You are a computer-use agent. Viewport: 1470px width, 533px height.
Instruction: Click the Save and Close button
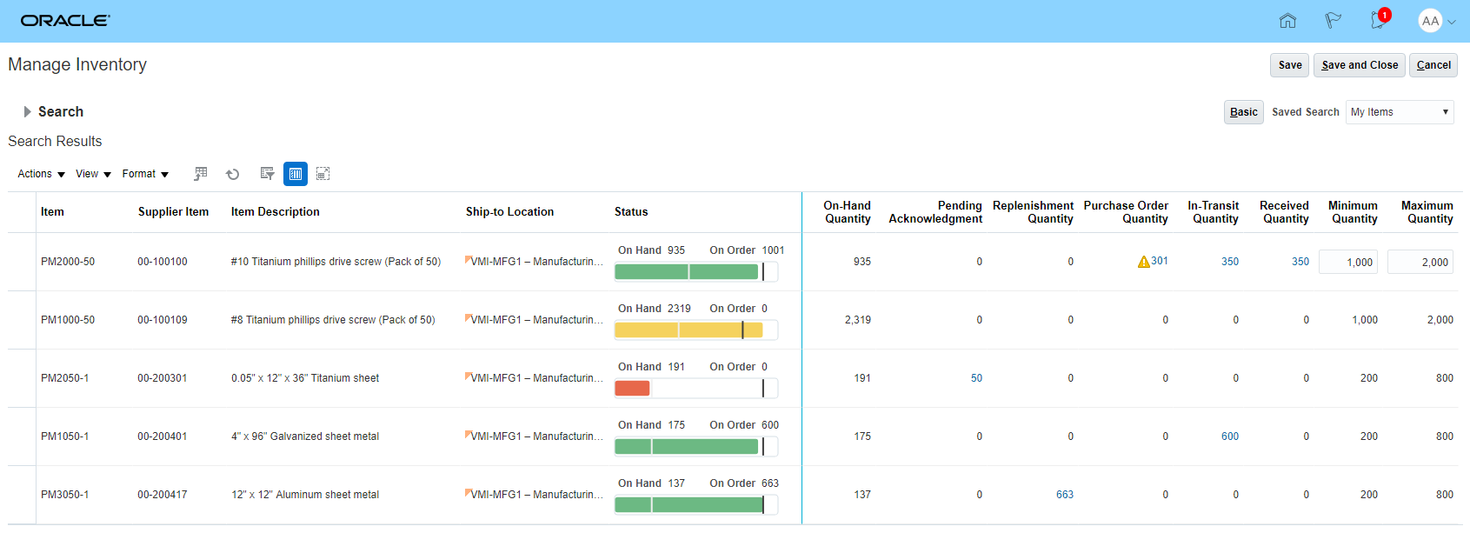[x=1360, y=65]
